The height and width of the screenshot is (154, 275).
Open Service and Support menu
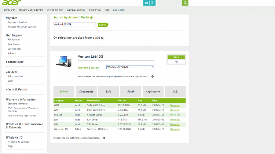point(31,10)
